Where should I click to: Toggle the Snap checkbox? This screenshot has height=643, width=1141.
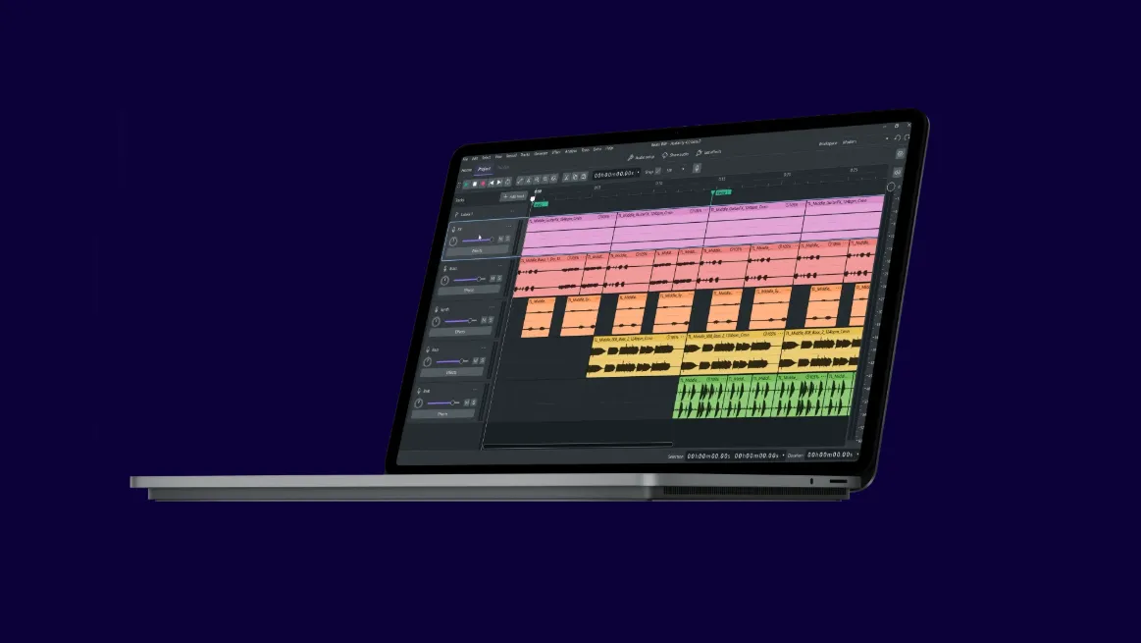click(658, 171)
